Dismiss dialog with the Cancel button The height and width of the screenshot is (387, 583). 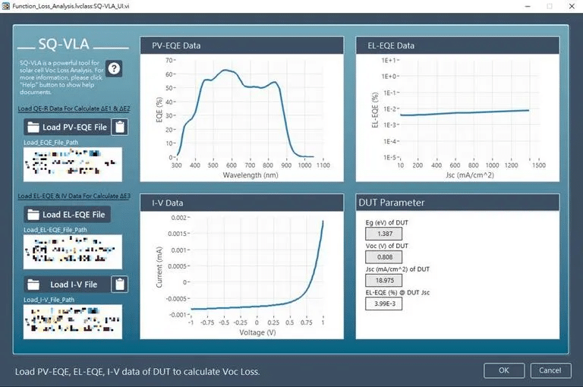coord(550,370)
